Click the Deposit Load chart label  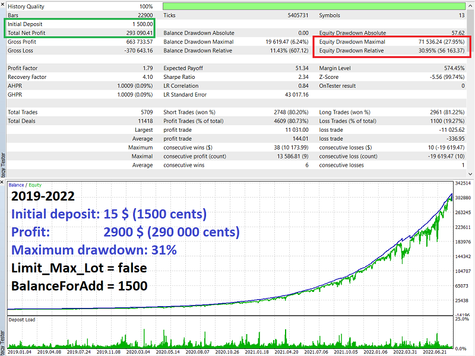22,320
